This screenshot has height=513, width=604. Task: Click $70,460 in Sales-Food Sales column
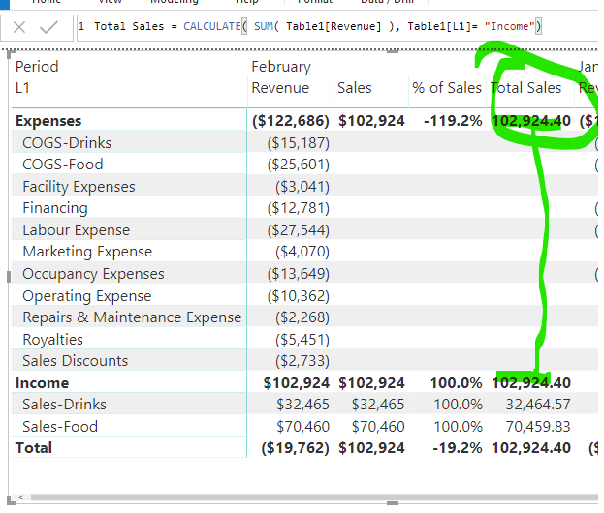point(378,427)
